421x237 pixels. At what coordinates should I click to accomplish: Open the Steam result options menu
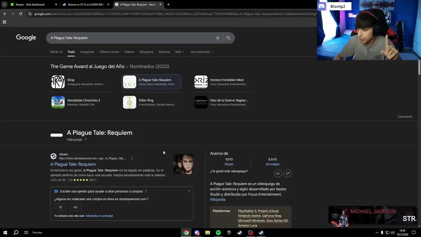(x=132, y=158)
